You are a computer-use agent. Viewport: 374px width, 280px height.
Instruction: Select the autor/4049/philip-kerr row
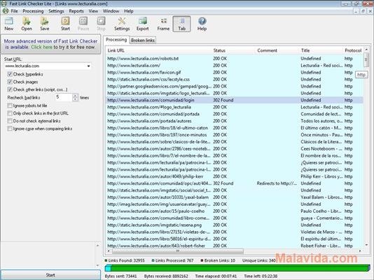[x=235, y=176]
